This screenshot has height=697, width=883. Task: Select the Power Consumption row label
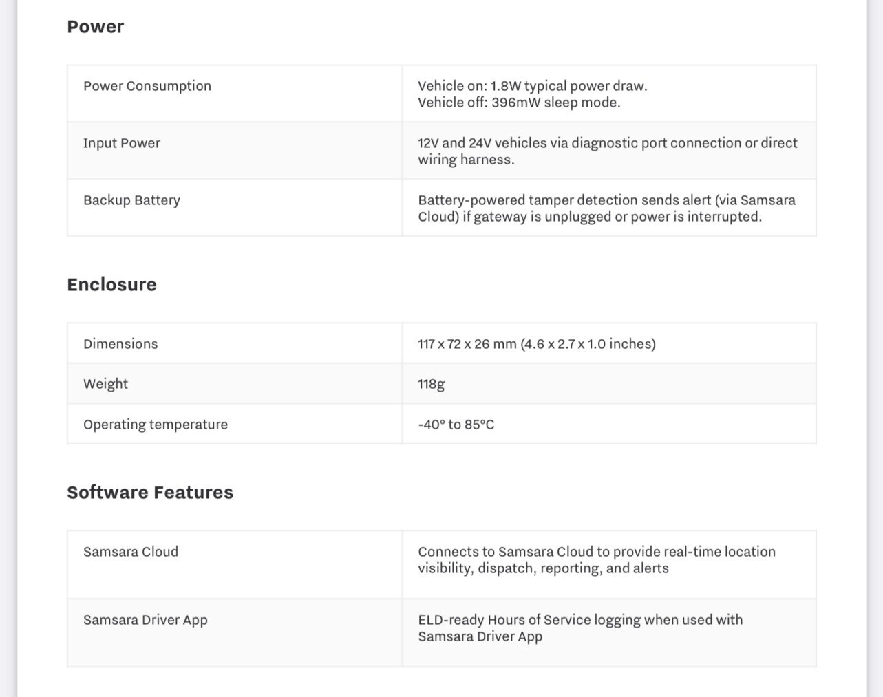point(147,86)
